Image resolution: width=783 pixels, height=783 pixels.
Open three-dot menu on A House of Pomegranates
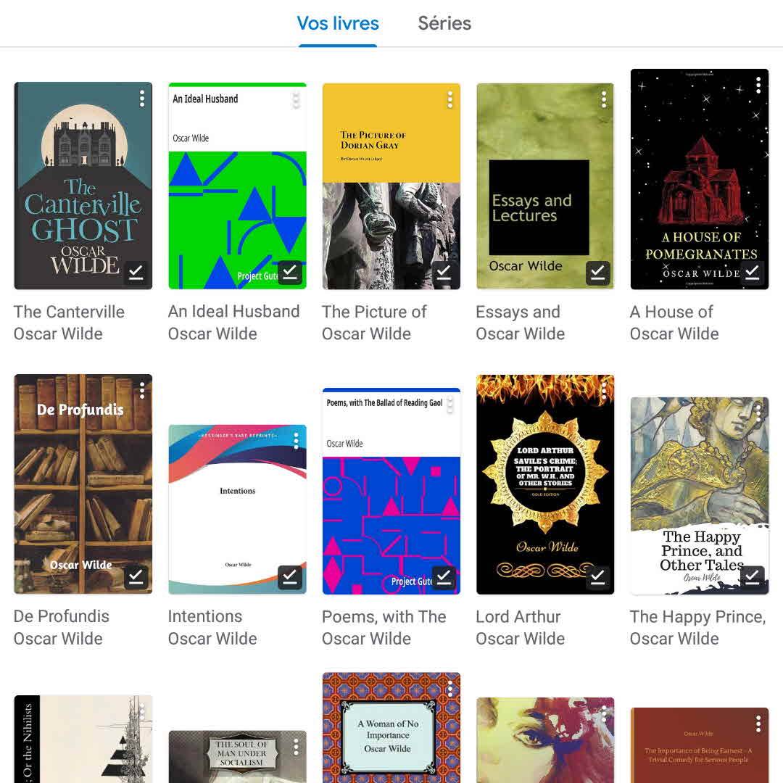[758, 86]
